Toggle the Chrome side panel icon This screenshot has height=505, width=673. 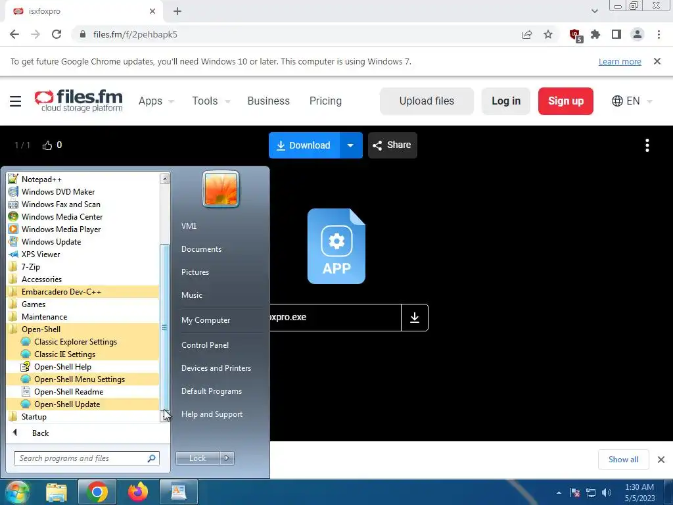(616, 34)
